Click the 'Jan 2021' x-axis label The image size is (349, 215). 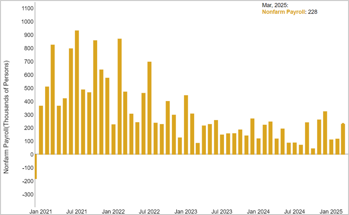(41, 211)
